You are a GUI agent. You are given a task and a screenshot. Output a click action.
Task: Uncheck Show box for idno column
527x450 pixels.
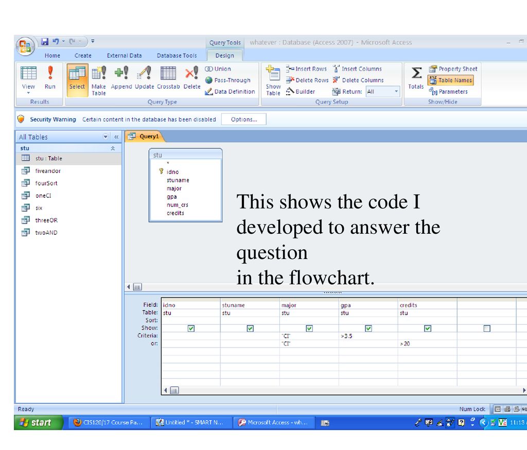191,328
